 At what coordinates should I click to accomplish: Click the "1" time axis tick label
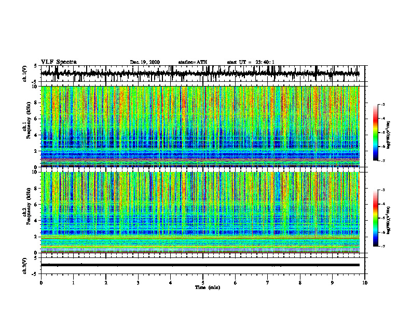73,283
